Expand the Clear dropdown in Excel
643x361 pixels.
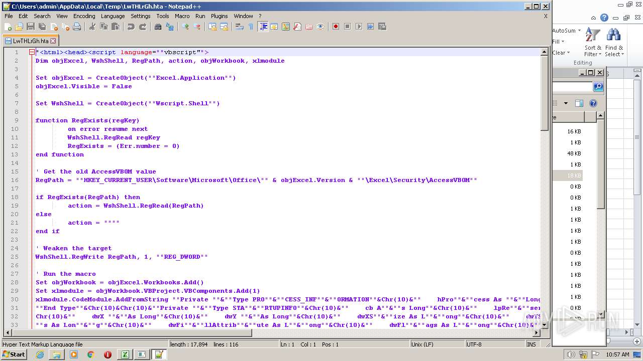pos(568,53)
